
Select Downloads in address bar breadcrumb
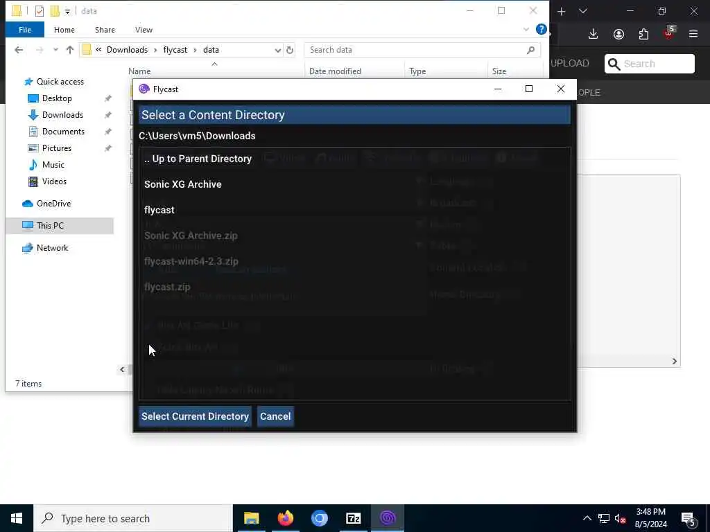tap(128, 50)
